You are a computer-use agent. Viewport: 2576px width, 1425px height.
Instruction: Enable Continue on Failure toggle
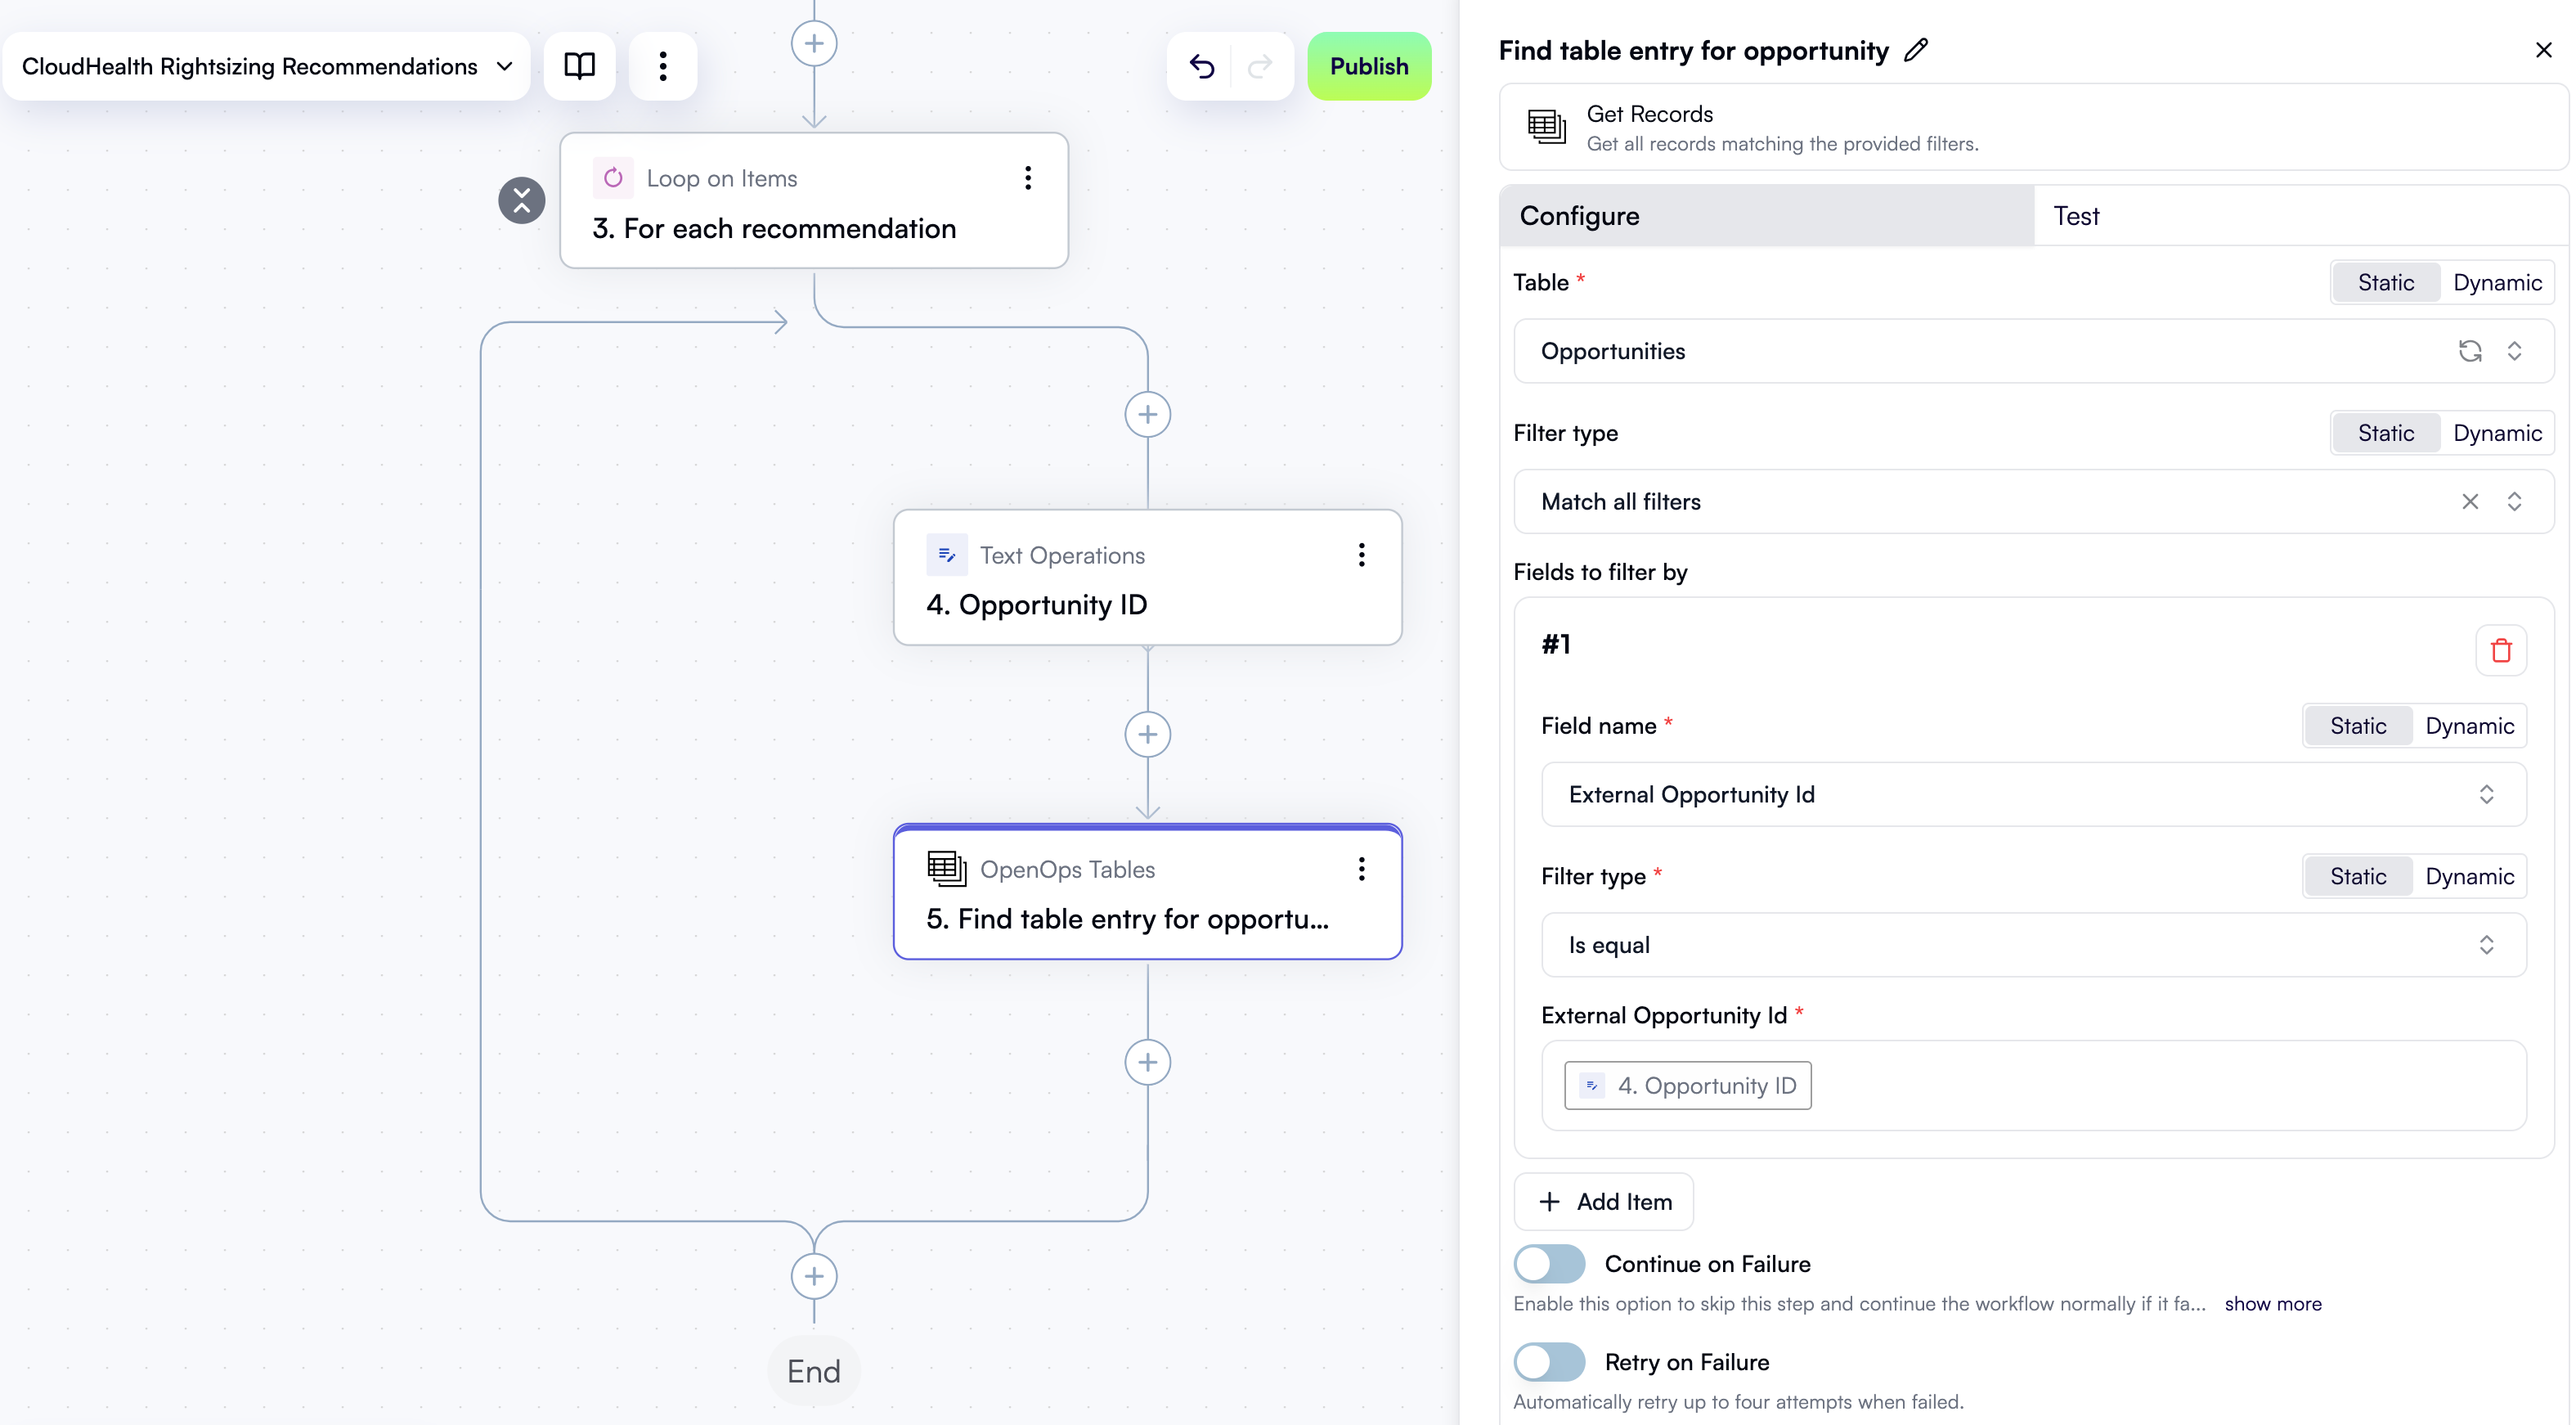tap(1549, 1264)
